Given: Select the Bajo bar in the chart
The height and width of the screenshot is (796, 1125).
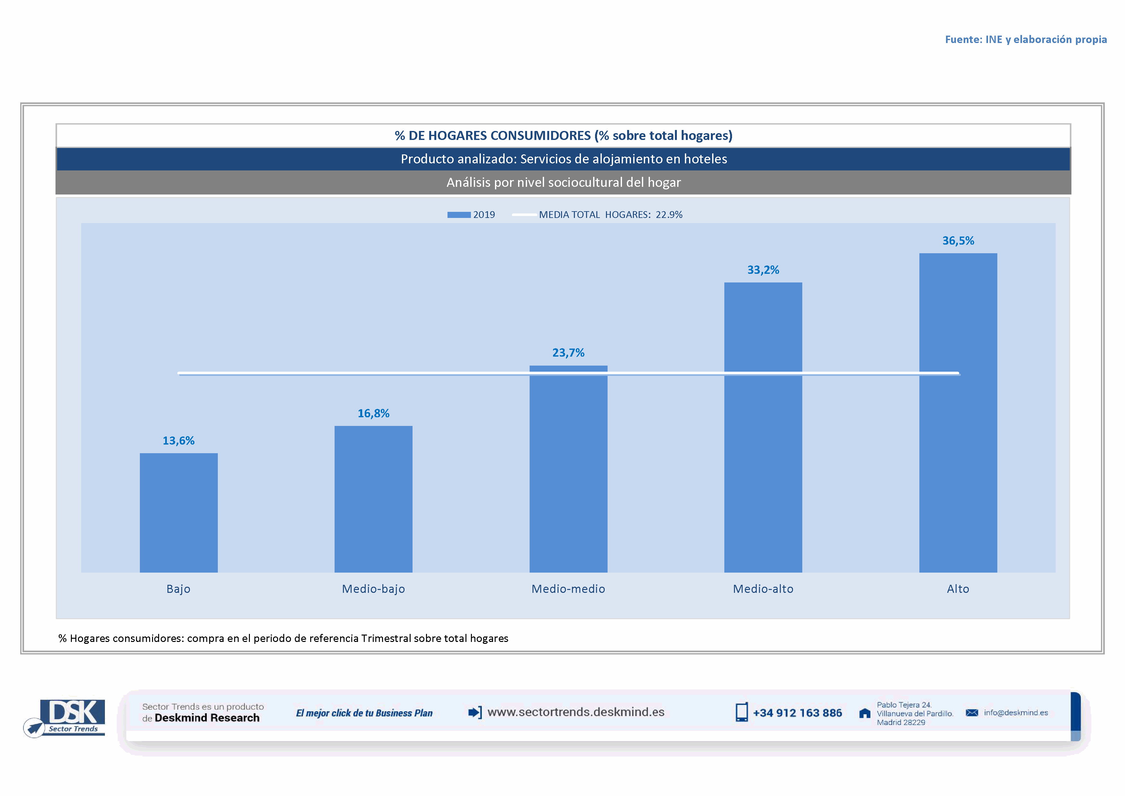Looking at the screenshot, I should (x=178, y=512).
